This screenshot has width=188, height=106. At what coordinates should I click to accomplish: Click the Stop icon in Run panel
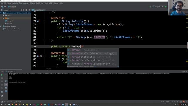tap(2, 78)
